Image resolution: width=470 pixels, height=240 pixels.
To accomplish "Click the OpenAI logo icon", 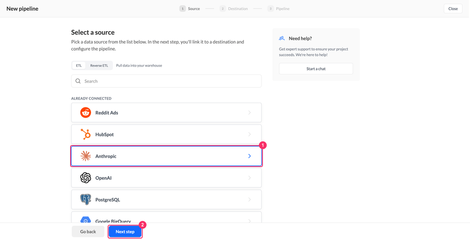I will (85, 178).
